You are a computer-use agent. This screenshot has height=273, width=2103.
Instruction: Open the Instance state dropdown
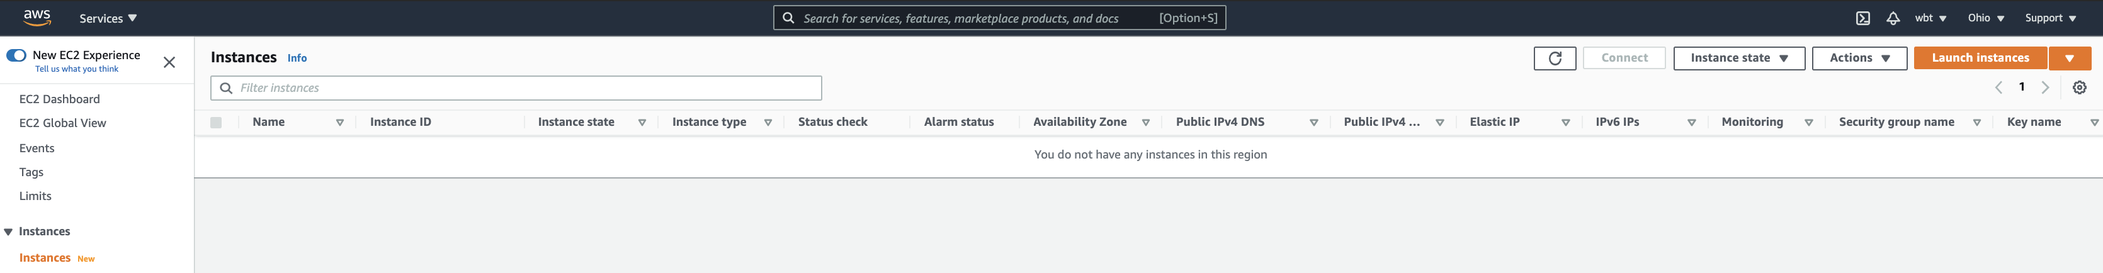pos(1738,58)
